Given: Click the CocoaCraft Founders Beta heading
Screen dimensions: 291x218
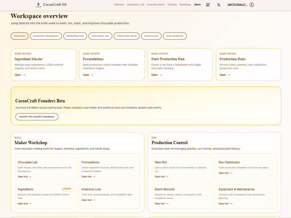Looking at the screenshot, I should [x=40, y=101].
